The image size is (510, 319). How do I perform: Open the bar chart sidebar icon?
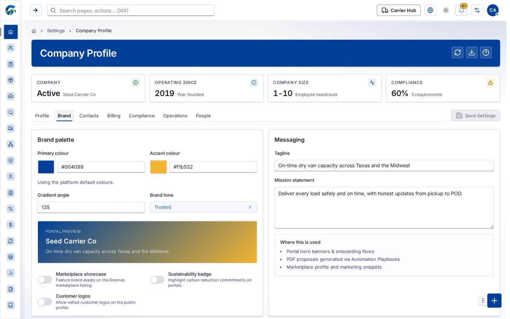tap(11, 273)
